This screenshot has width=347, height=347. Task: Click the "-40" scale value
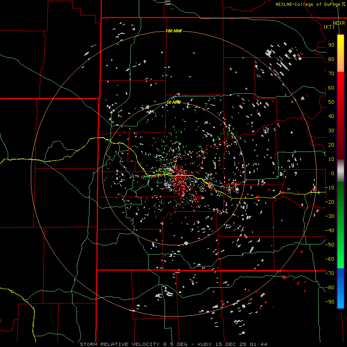(330, 231)
